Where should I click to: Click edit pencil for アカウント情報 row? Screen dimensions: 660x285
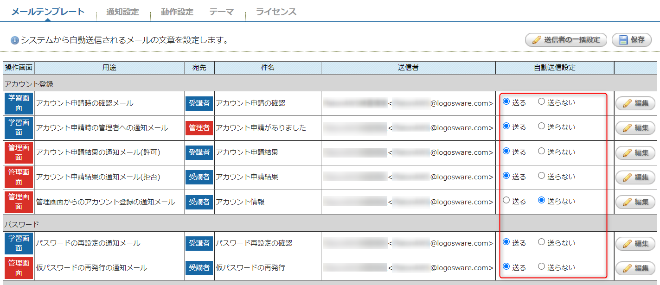coord(628,202)
